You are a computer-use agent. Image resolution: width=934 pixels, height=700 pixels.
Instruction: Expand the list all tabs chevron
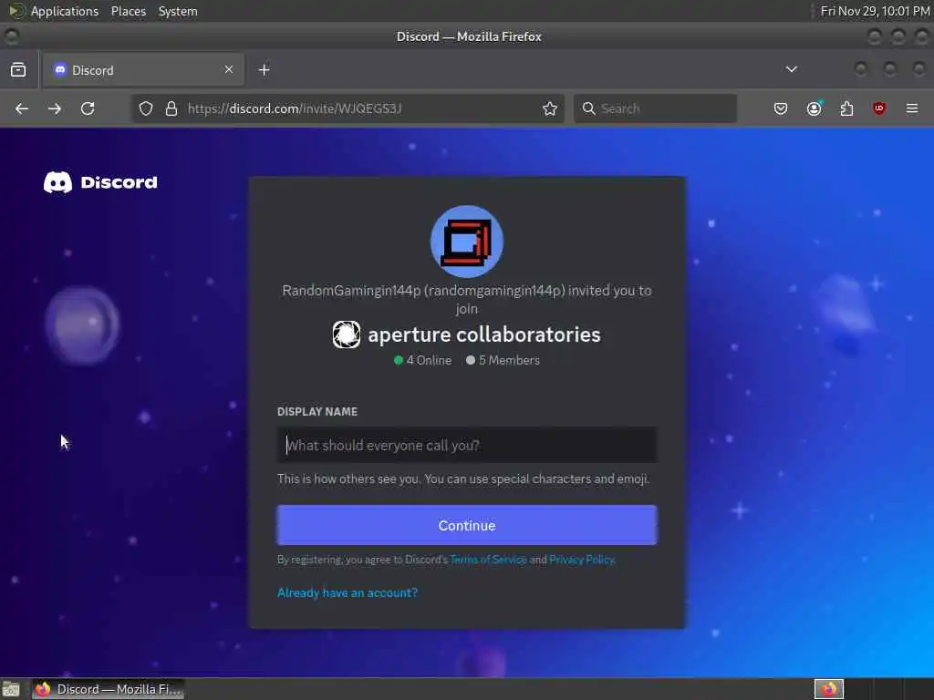coord(792,69)
